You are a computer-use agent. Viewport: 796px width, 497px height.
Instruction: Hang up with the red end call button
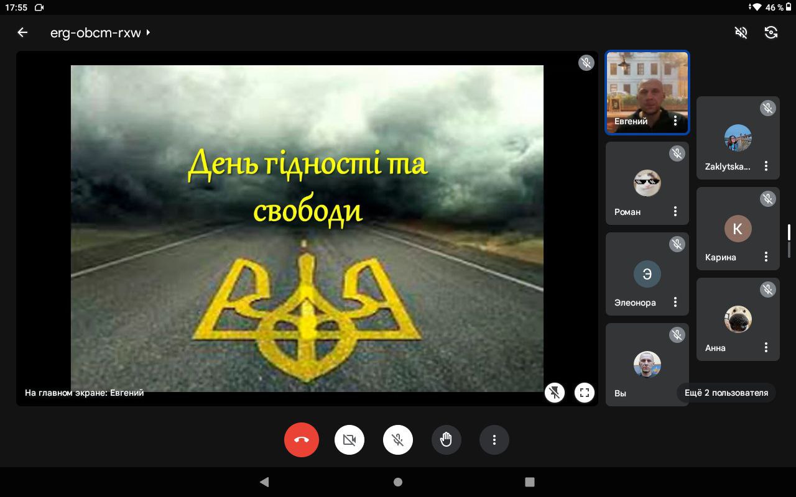pos(302,440)
